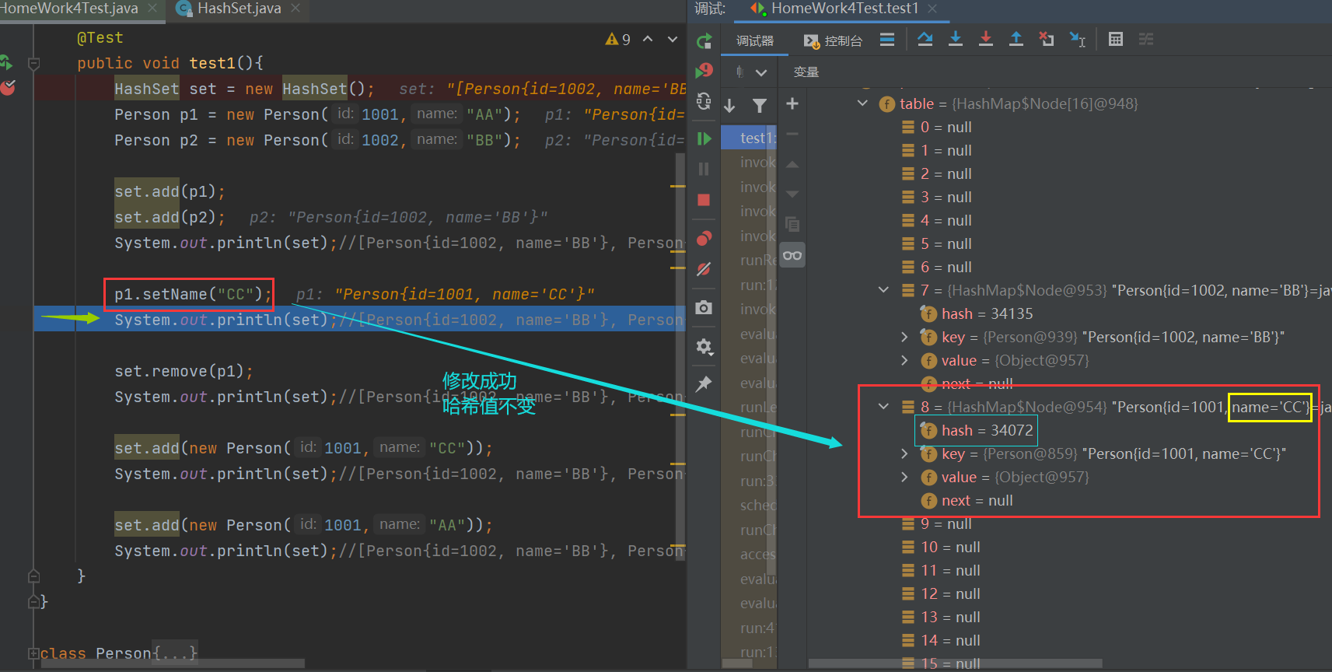Click 变量 variables panel header
1332x672 pixels.
tap(806, 72)
